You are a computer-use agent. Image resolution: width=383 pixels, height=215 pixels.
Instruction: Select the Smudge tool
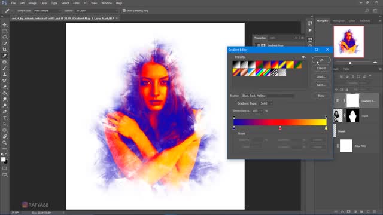(4, 99)
